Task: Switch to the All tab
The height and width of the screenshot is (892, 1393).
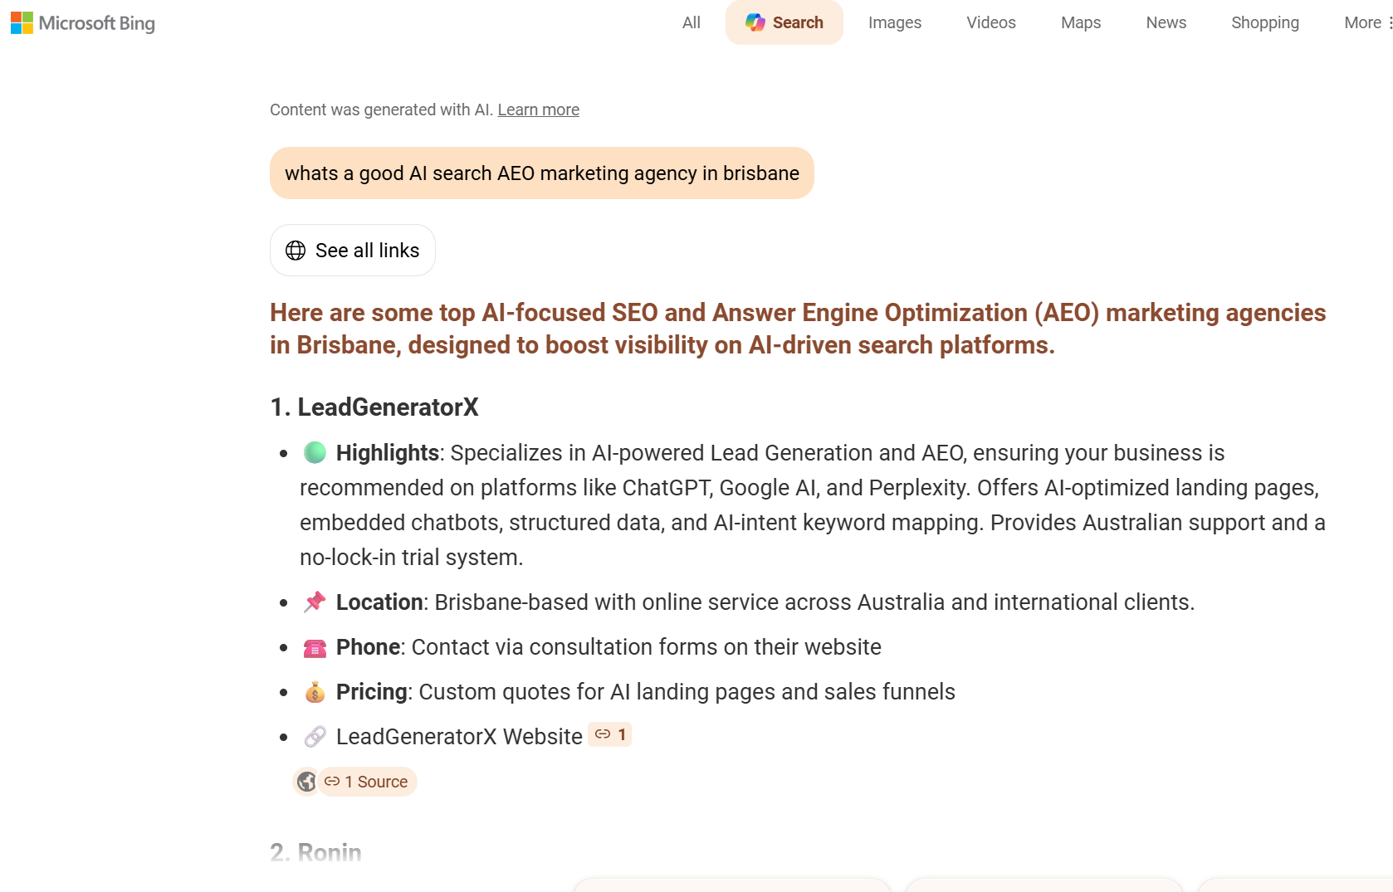Action: 691,23
